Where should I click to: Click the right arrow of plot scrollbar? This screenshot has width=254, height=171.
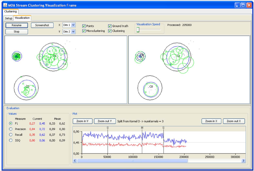243,160
